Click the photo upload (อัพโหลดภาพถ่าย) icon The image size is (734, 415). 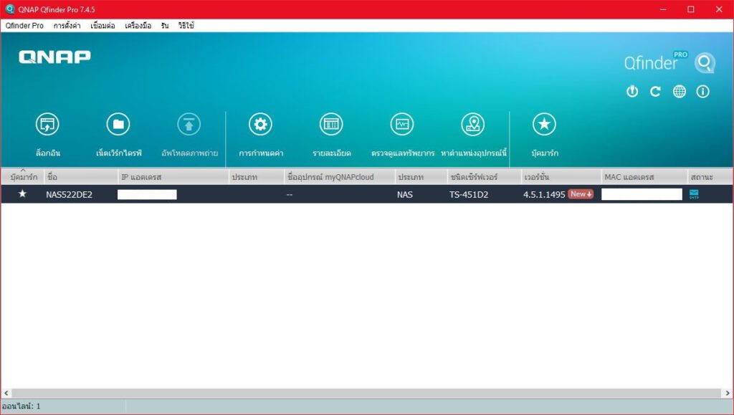[x=189, y=125]
